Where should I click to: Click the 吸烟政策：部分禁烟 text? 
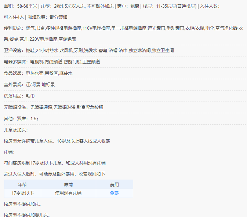pos(47,17)
